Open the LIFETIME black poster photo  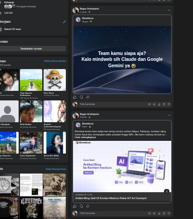coord(31,208)
